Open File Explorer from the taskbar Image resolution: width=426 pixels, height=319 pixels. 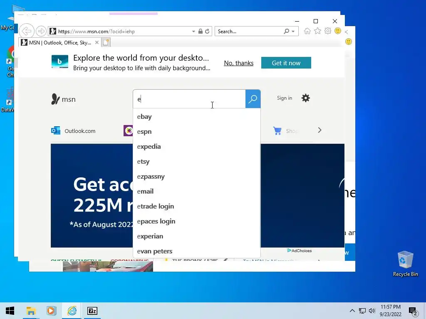pyautogui.click(x=31, y=311)
